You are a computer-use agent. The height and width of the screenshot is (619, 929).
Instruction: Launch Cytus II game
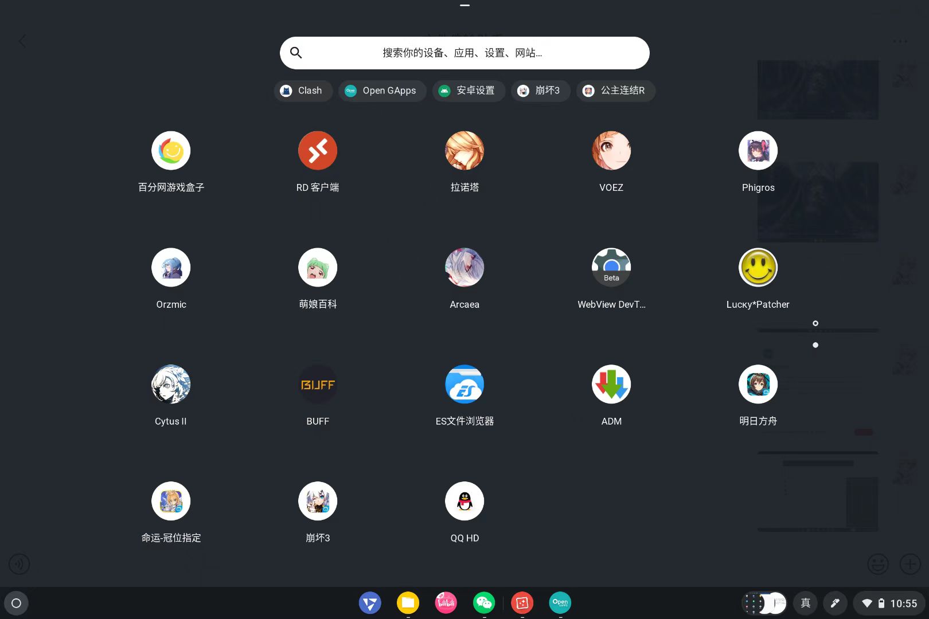[x=171, y=385]
